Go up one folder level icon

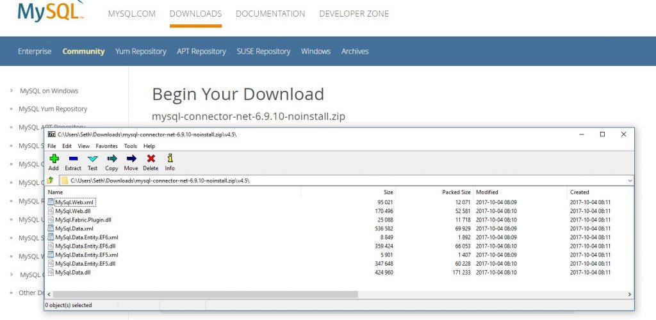click(50, 180)
